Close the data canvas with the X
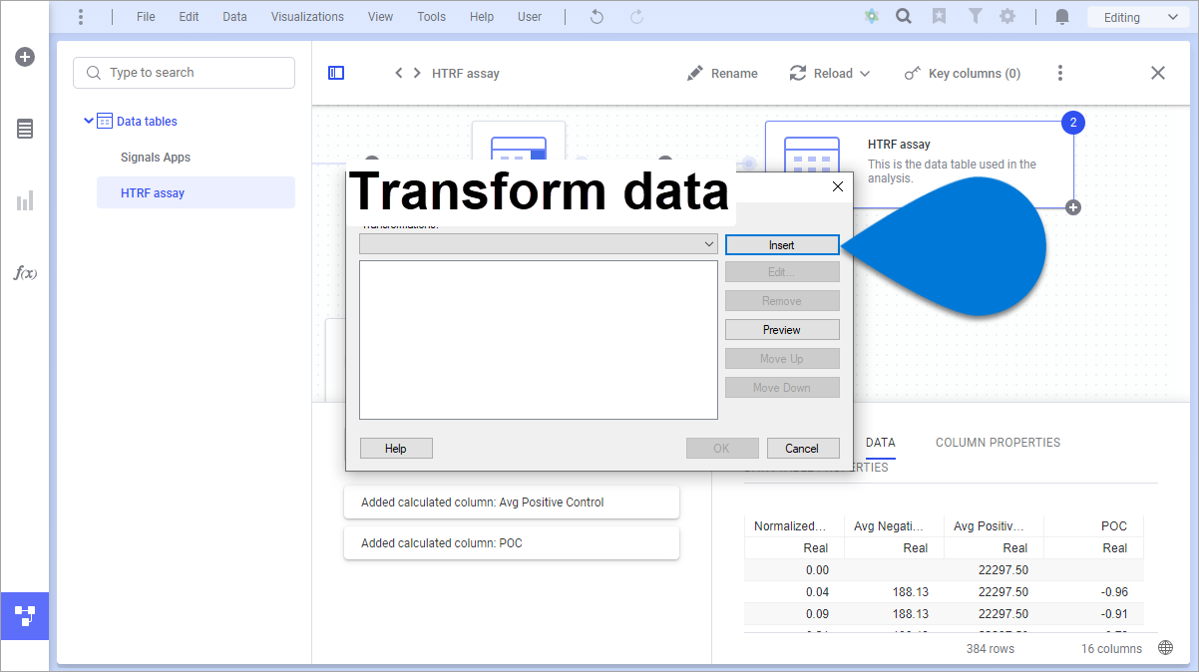 (1158, 73)
